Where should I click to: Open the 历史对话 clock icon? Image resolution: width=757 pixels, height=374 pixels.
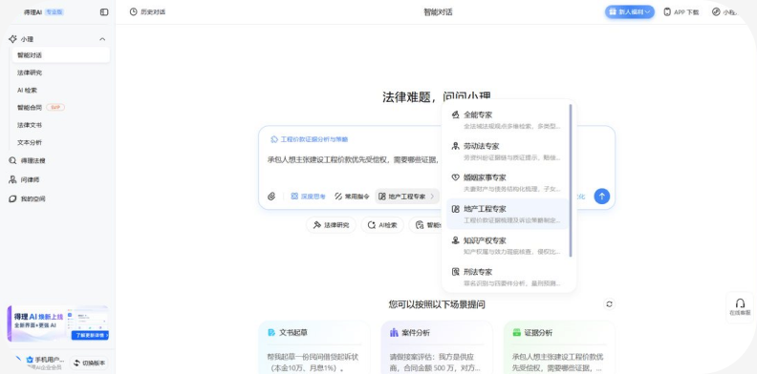133,12
